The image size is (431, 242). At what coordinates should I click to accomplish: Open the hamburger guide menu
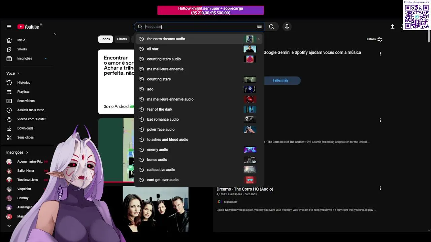coord(9,27)
